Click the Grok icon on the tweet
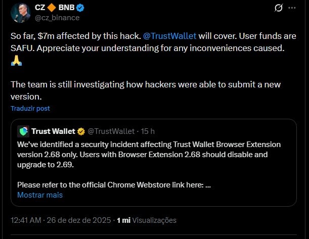 click(278, 8)
